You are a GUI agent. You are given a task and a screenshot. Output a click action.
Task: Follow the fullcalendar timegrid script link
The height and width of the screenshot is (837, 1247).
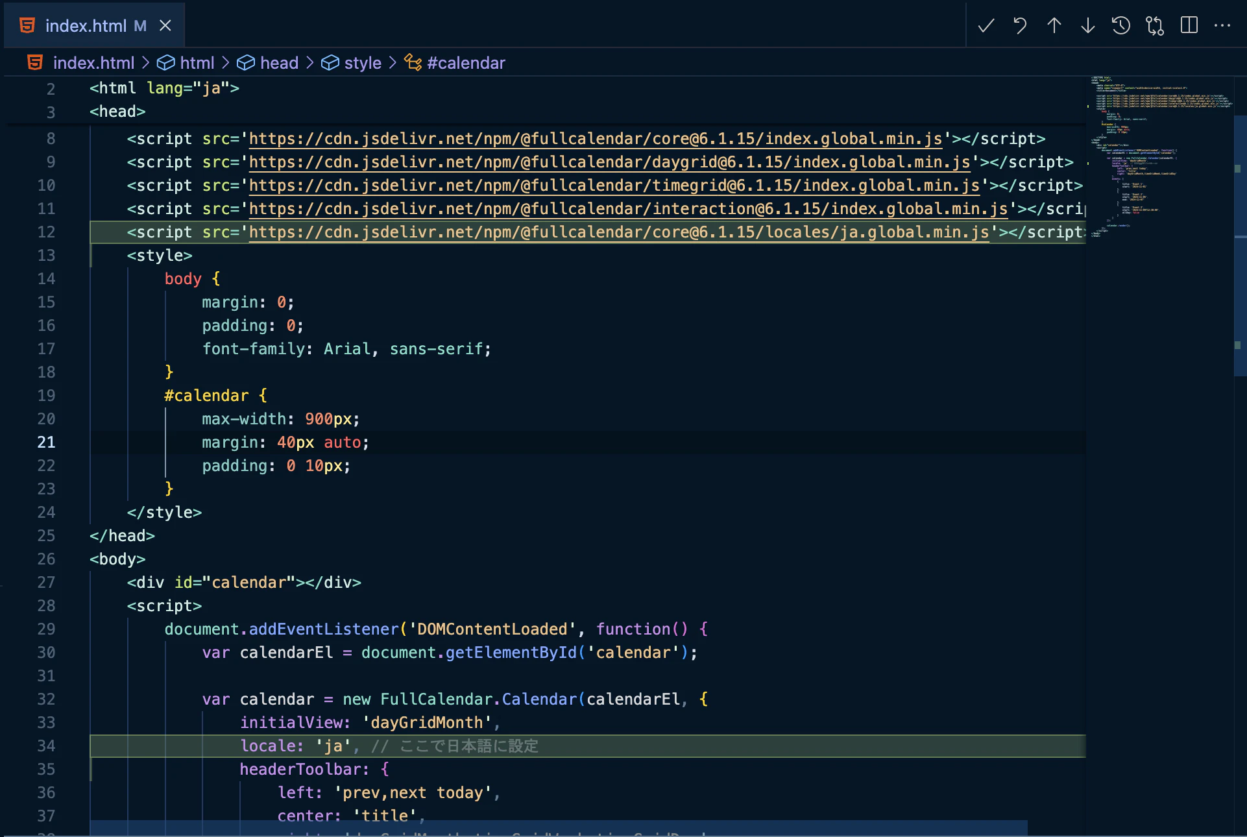614,186
